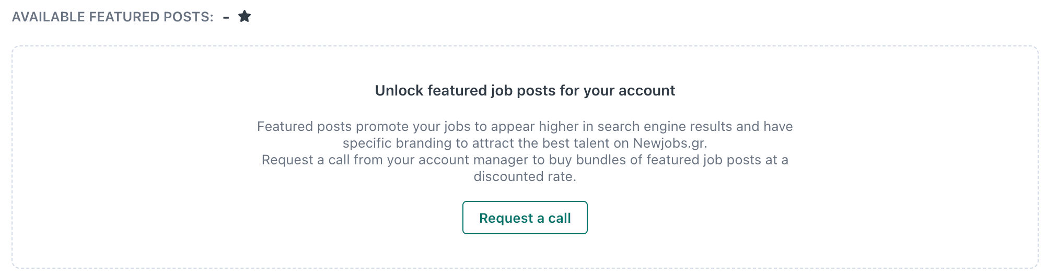1046x276 pixels.
Task: Click the Unlock featured job posts heading
Action: click(x=525, y=91)
